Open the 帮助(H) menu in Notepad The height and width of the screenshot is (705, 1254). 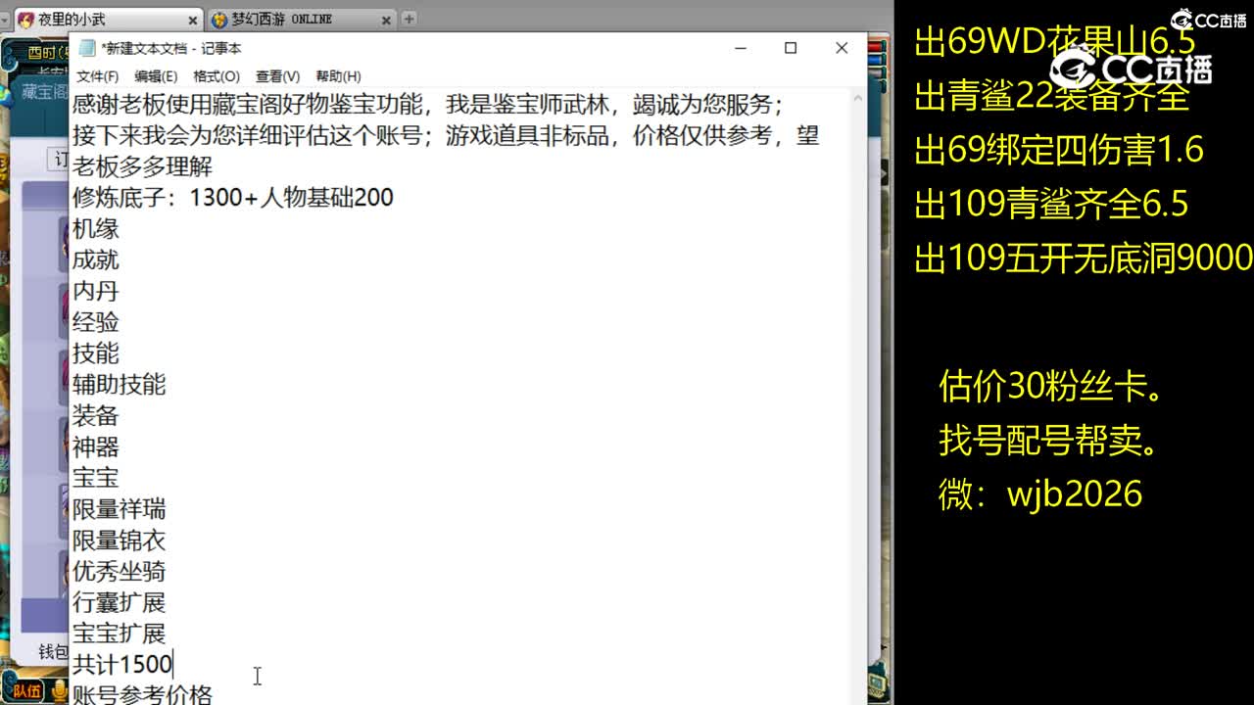click(338, 76)
